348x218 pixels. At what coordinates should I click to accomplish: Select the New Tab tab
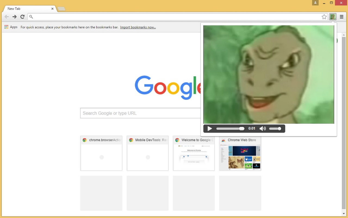(29, 9)
